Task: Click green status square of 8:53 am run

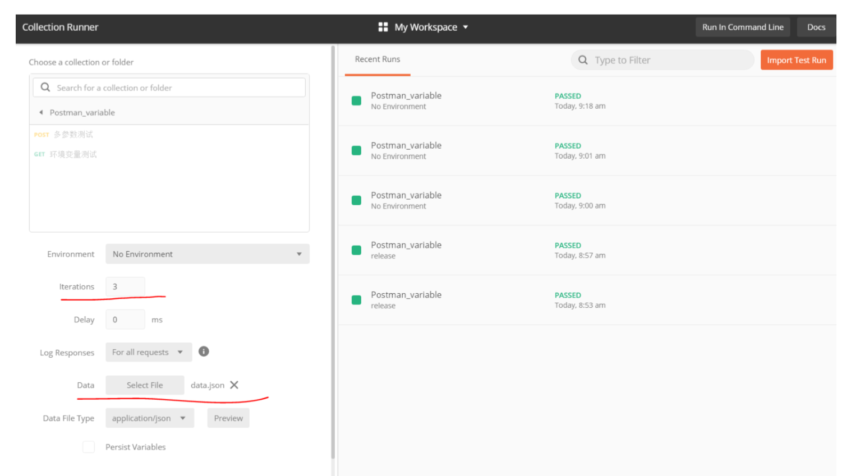Action: coord(356,300)
